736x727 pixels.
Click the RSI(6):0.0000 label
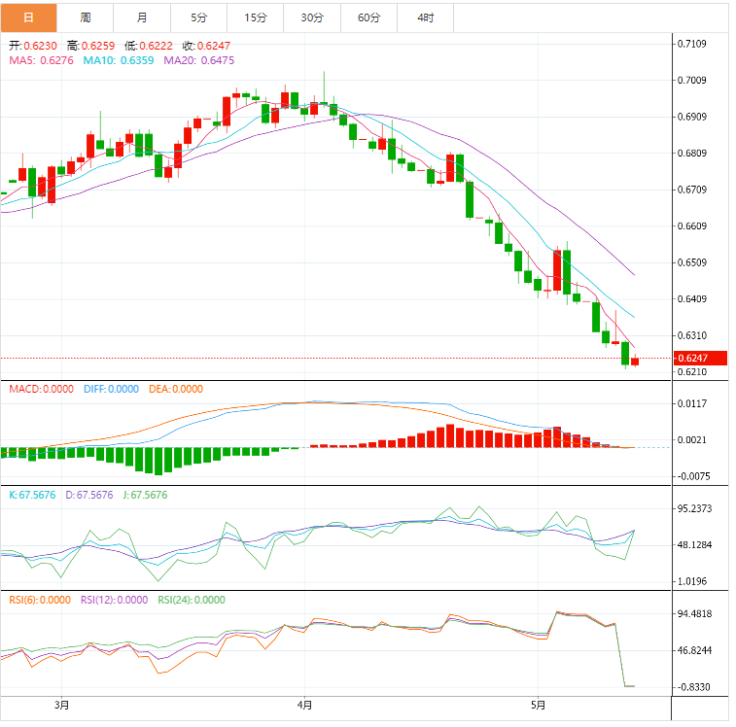click(x=40, y=601)
